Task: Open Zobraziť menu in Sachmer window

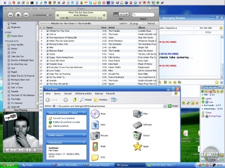Action: 68,94
